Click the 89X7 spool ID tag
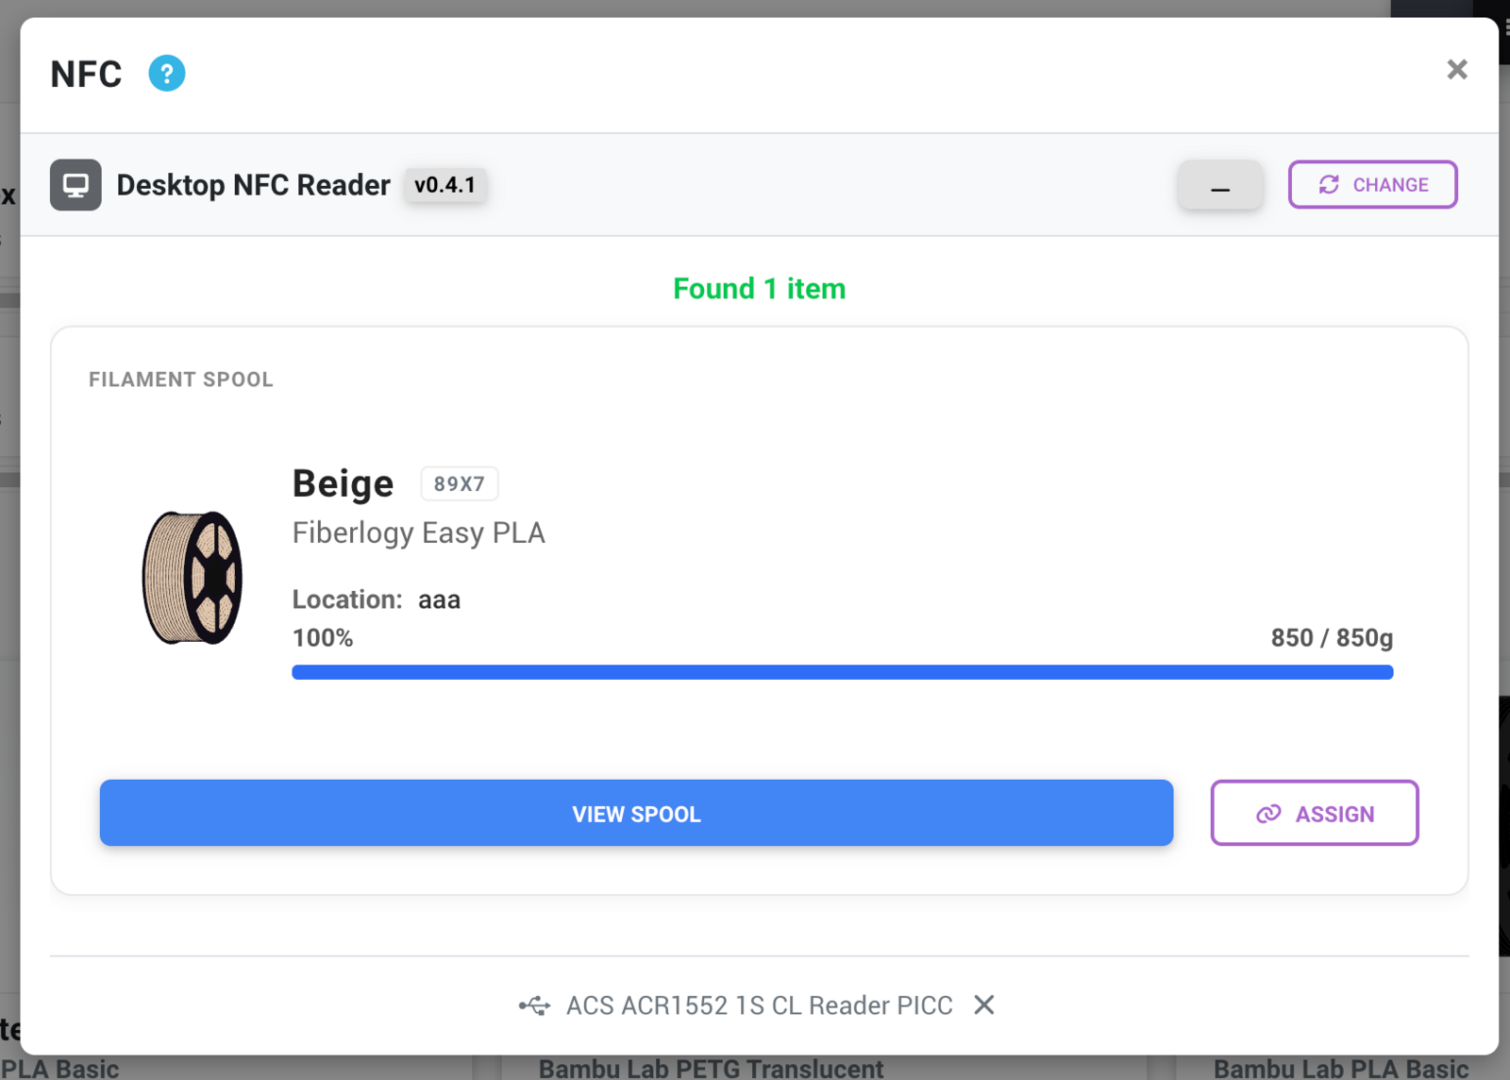 (460, 484)
